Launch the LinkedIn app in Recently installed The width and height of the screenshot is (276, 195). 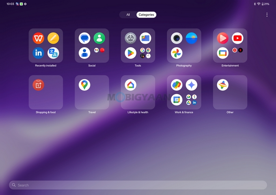(38, 53)
